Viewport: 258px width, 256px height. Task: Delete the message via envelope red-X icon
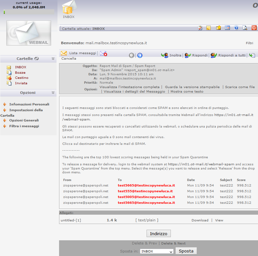point(103,53)
